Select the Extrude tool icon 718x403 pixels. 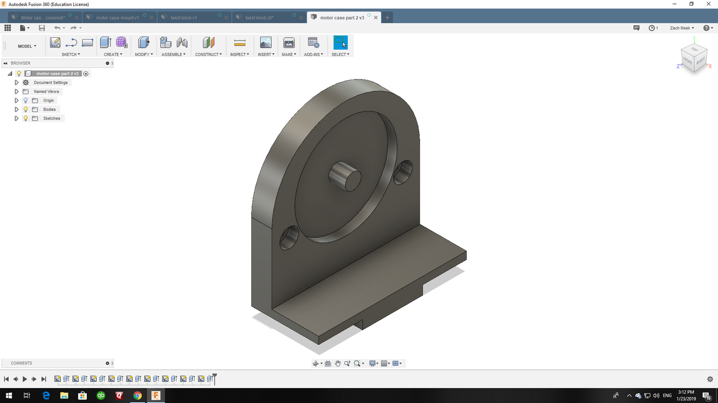coord(105,43)
